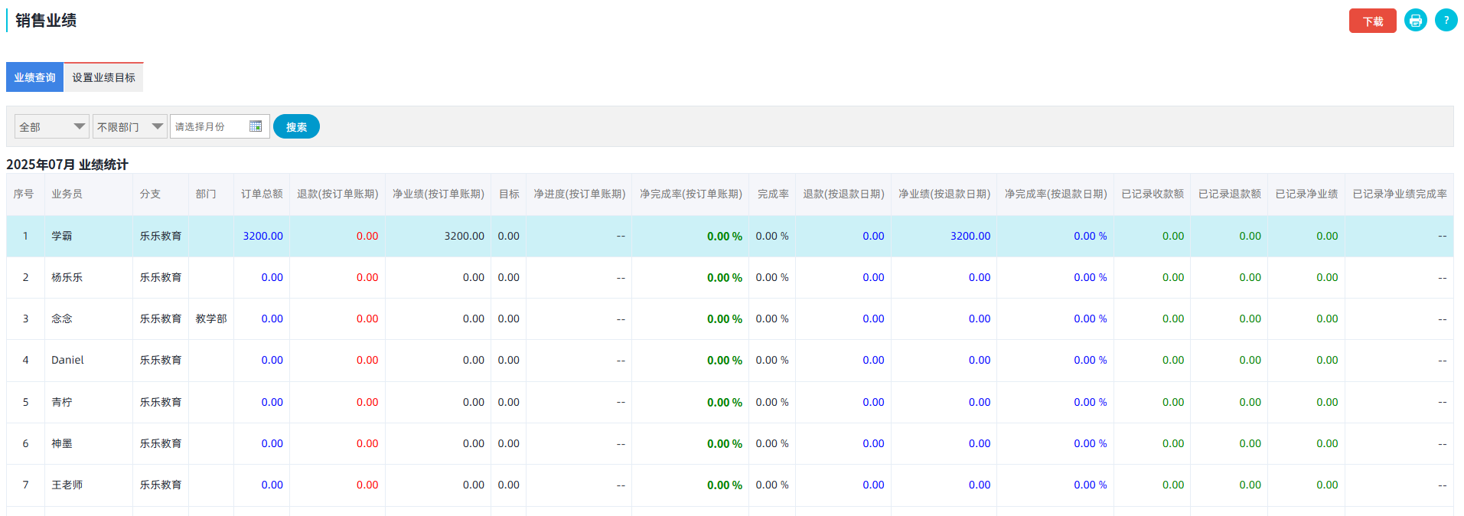The height and width of the screenshot is (516, 1464).
Task: Expand the 不限部门 dropdown
Action: pos(130,126)
